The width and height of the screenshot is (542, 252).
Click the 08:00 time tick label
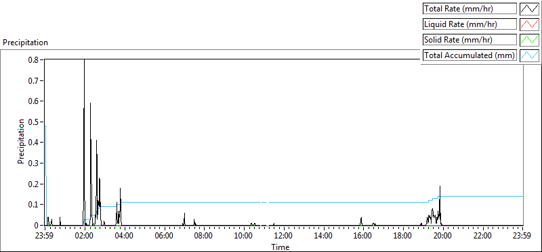204,236
